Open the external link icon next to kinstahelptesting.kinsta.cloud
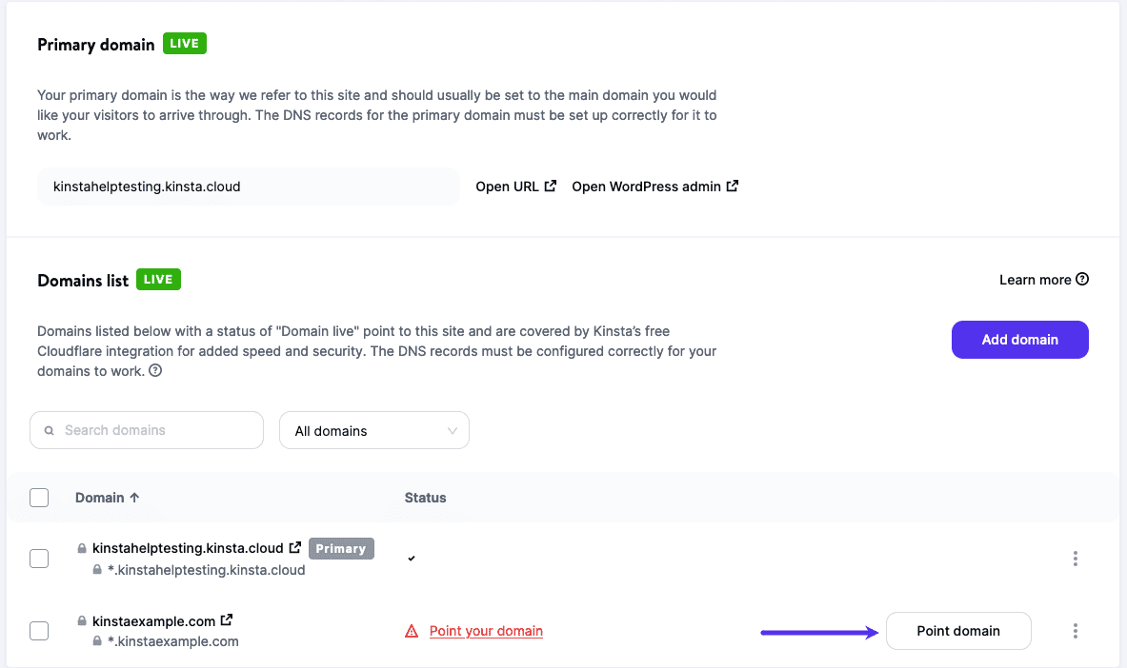The image size is (1127, 668). point(294,547)
